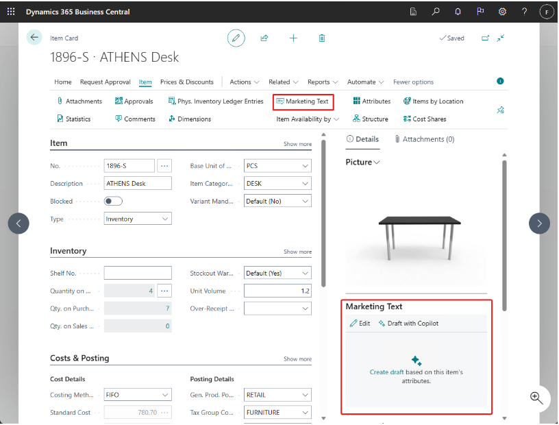Click the blue info icon
559x425 pixels.
[x=500, y=81]
